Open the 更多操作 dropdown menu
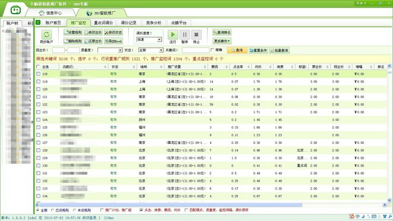The image size is (393, 221). [x=222, y=41]
